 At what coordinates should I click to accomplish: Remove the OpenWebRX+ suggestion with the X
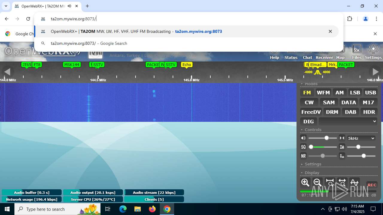pos(330,31)
